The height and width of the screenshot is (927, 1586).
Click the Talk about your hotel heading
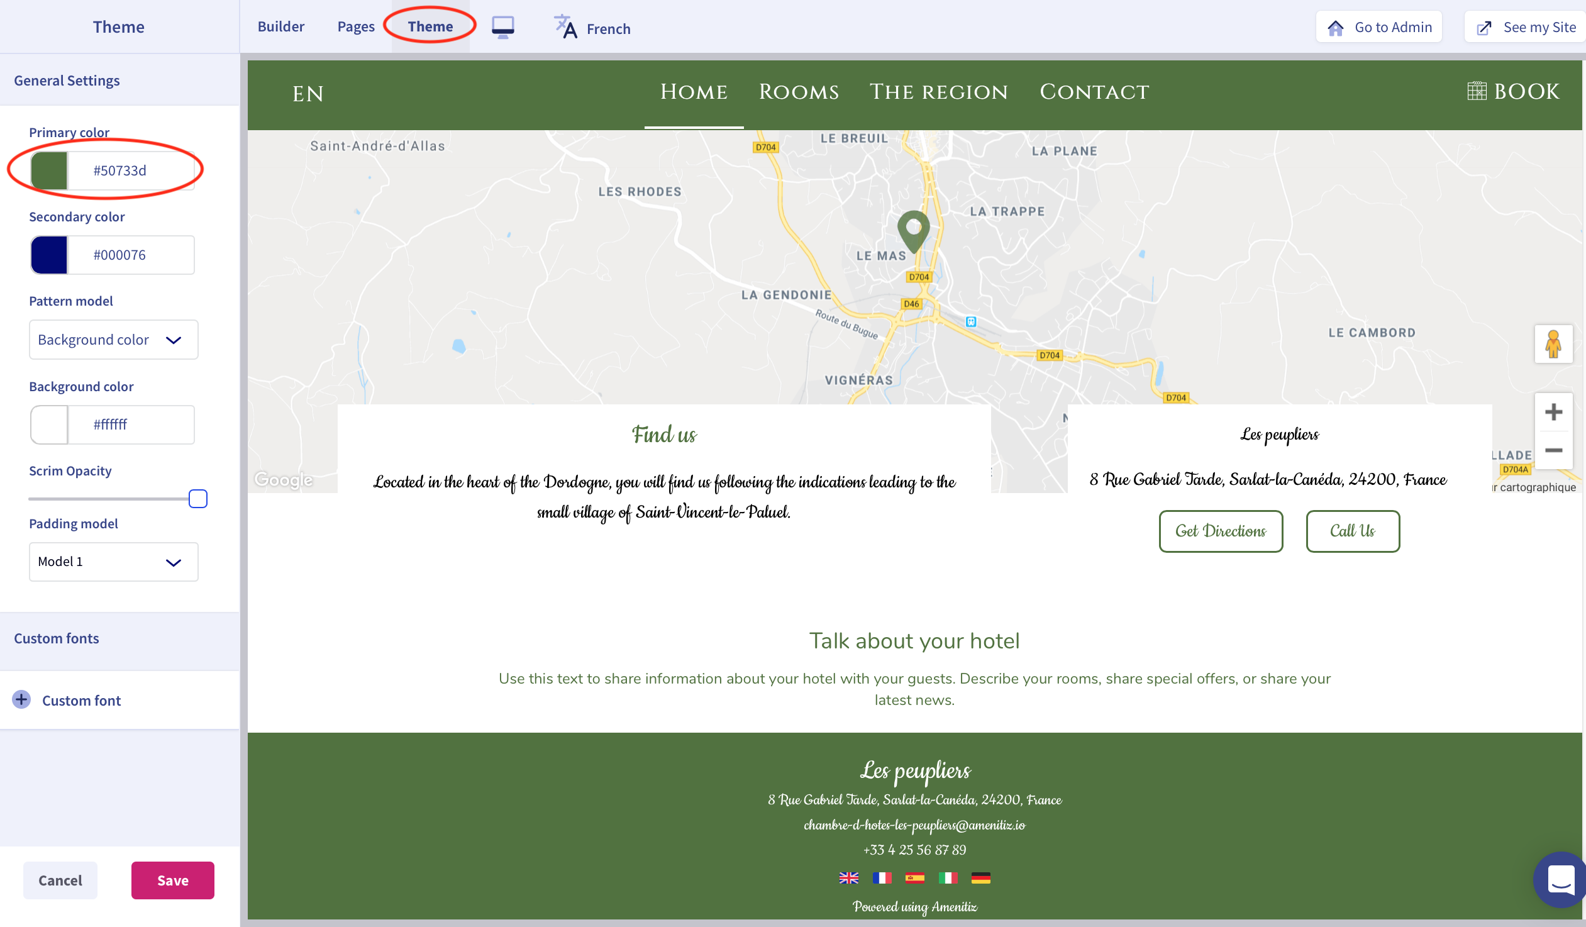click(x=914, y=641)
